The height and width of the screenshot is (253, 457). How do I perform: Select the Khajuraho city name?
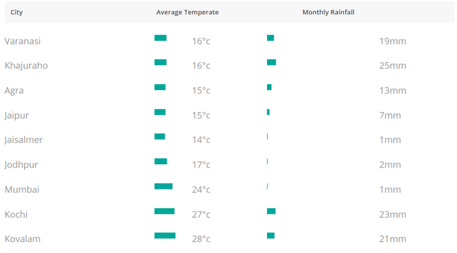tap(26, 66)
